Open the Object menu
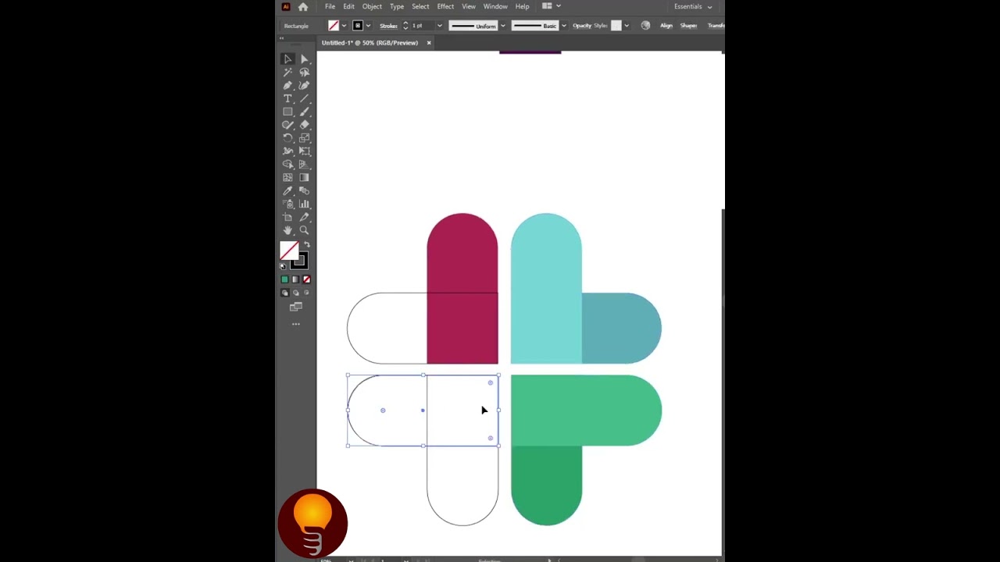This screenshot has width=1000, height=562. click(x=372, y=6)
